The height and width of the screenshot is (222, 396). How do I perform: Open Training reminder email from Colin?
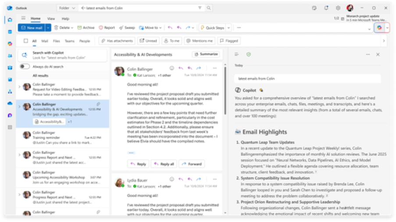coord(63,137)
